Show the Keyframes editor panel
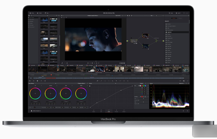Image resolution: width=217 pixels, height=139 pixels. [x=180, y=81]
